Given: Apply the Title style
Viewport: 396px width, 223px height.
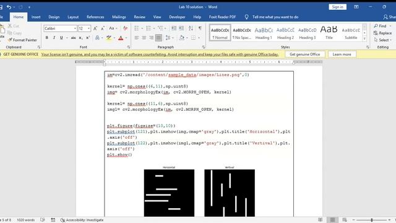Looking at the screenshot, I should click(x=329, y=33).
